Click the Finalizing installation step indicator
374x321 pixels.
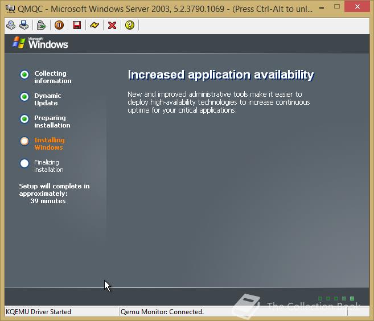[x=24, y=163]
